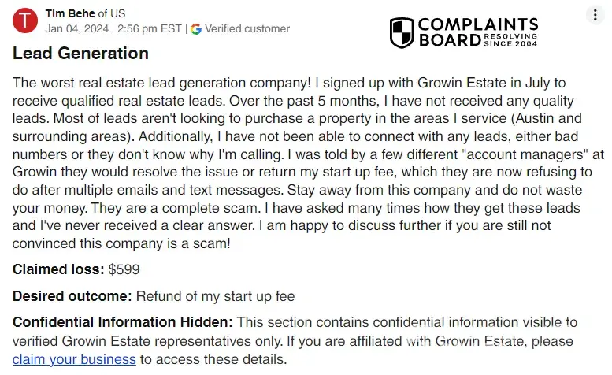Click the red T user avatar
The height and width of the screenshot is (375, 612).
[26, 21]
